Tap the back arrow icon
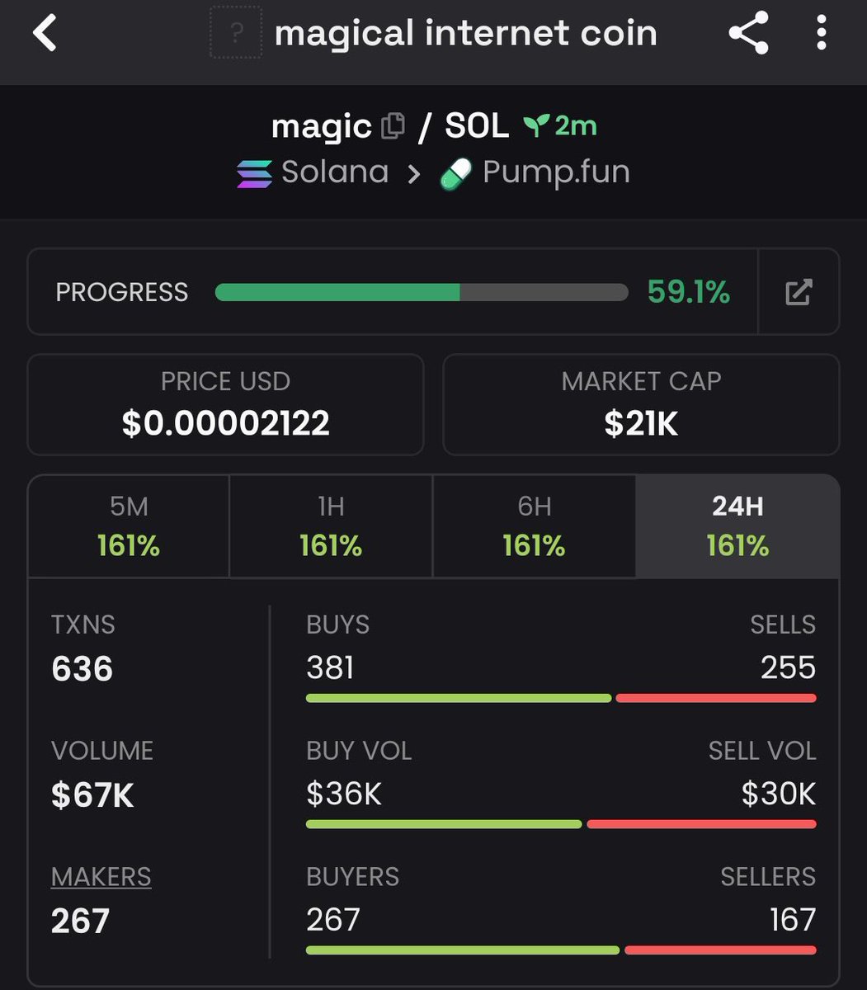This screenshot has height=990, width=867. [x=45, y=34]
